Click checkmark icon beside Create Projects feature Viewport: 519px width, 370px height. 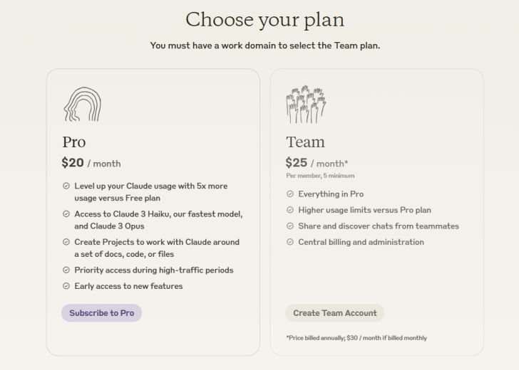click(66, 242)
